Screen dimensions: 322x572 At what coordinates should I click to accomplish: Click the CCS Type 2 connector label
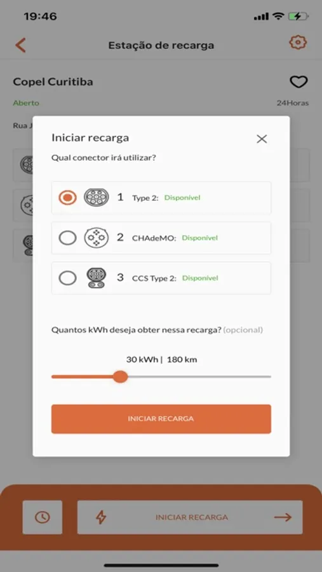154,278
